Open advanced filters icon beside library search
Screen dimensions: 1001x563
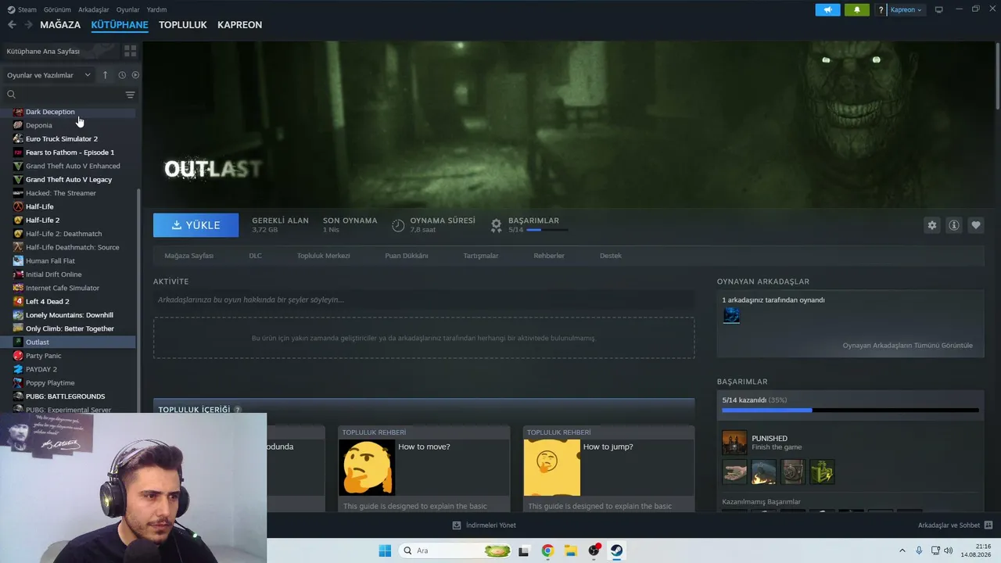pos(130,95)
